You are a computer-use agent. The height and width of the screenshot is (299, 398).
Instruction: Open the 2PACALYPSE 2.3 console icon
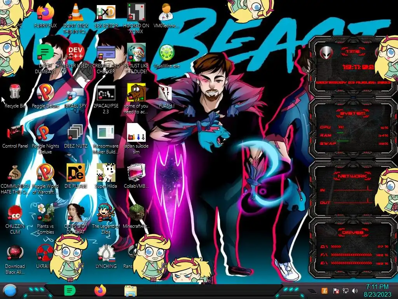coord(106,93)
